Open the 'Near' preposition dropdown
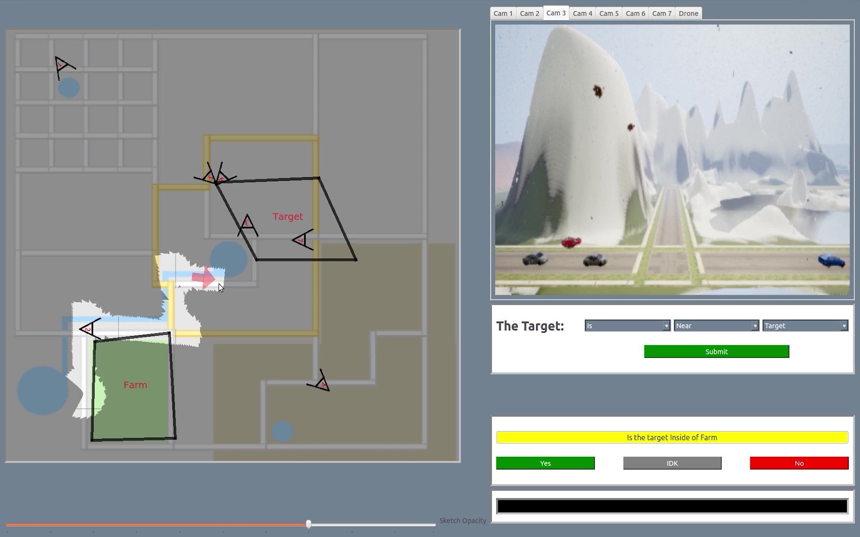 point(716,326)
